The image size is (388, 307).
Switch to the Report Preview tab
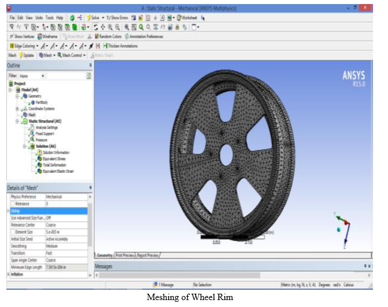pos(147,255)
